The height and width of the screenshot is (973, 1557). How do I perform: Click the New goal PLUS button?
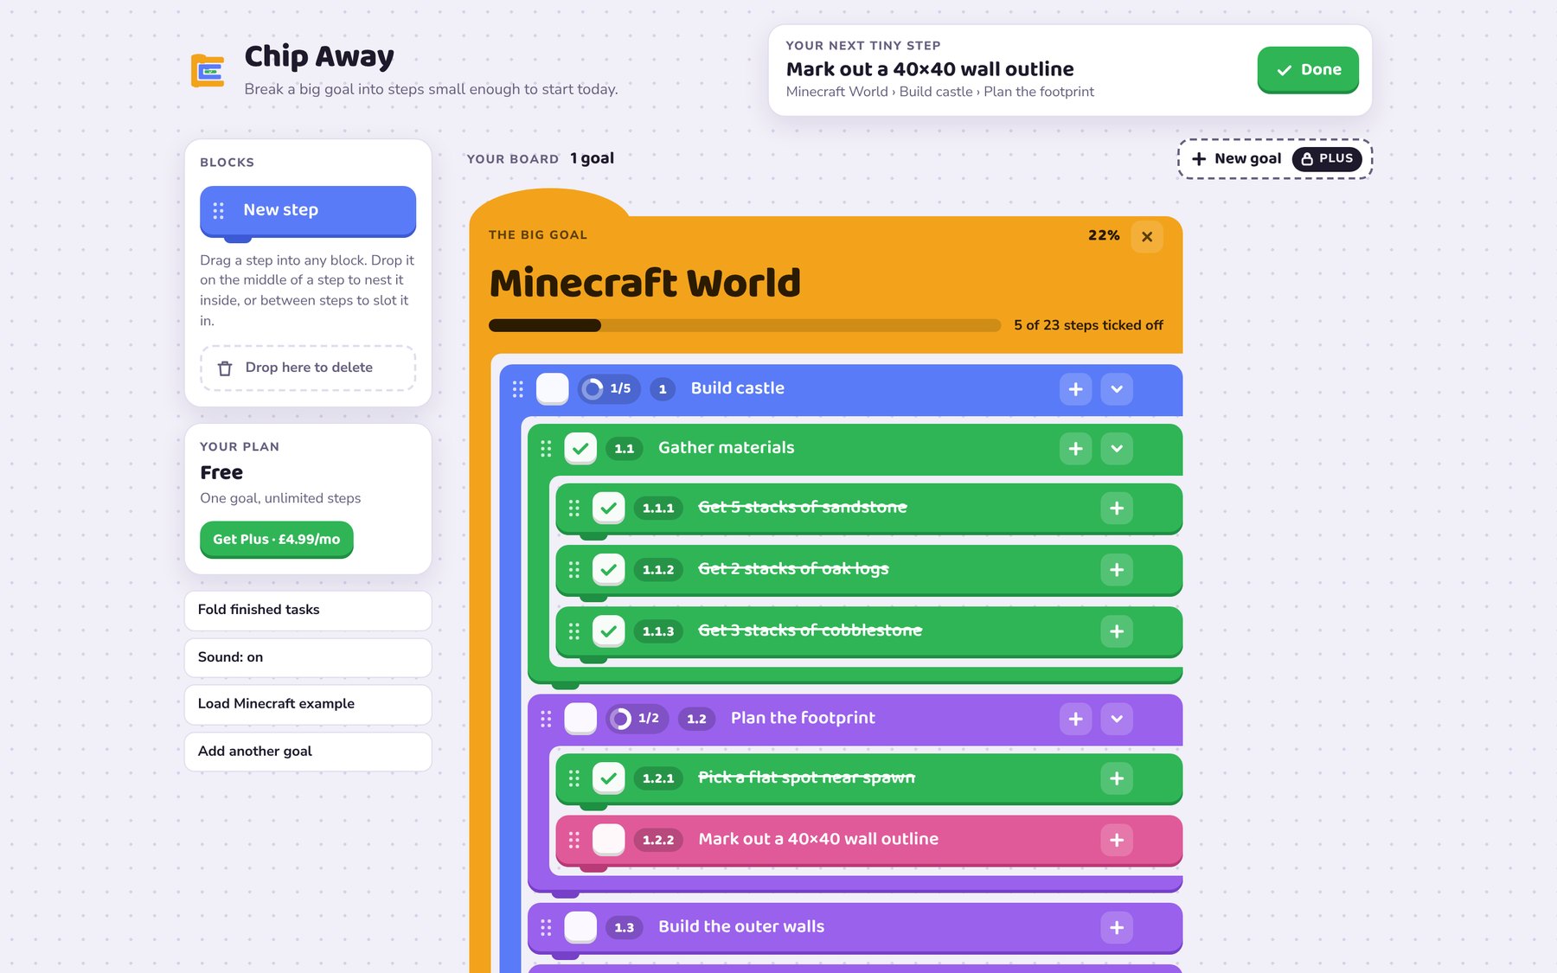(x=1275, y=159)
